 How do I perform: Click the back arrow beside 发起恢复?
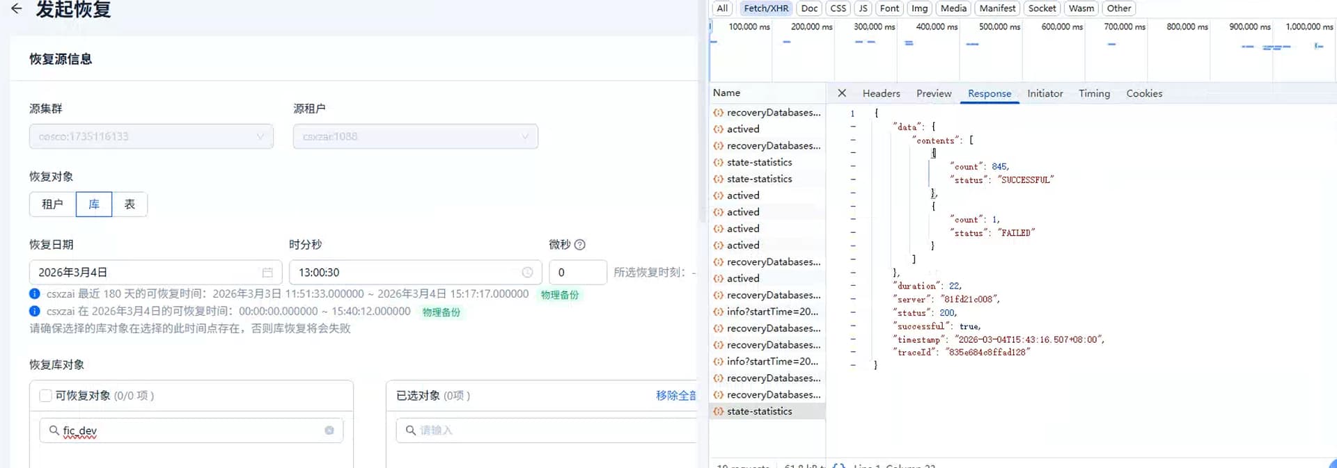[x=16, y=9]
